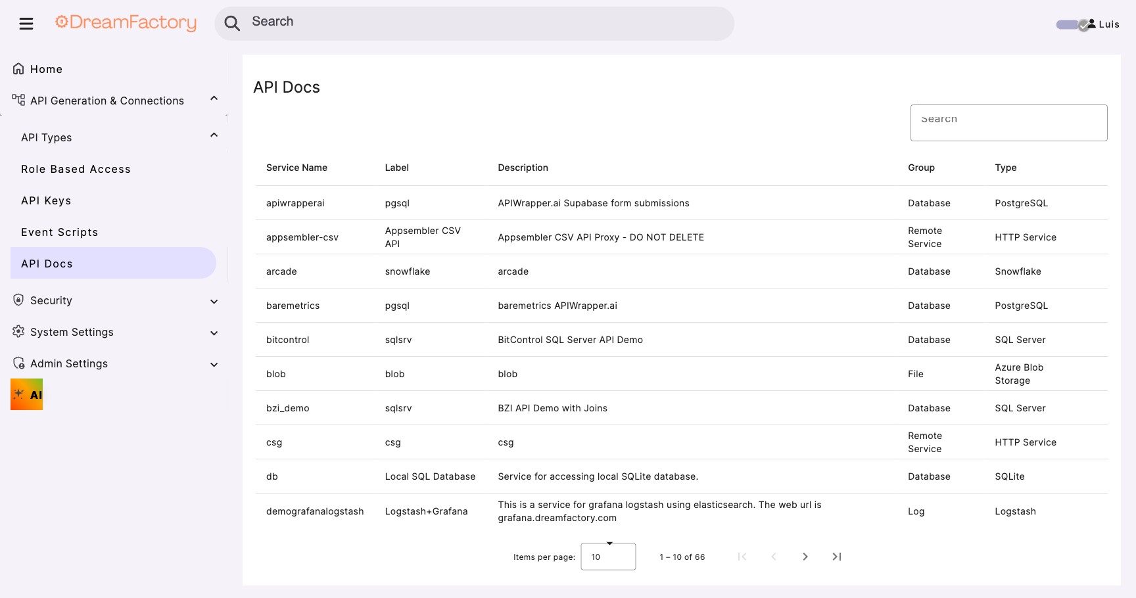Open Event Scripts from sidebar
The height and width of the screenshot is (598, 1136).
coord(60,232)
